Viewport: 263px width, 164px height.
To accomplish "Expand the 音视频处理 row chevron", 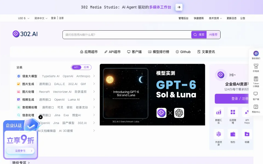I will [94, 107].
